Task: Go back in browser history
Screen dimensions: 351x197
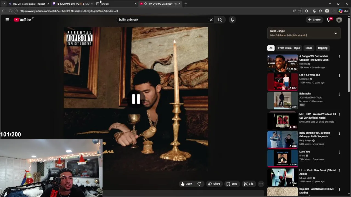Action: tap(3, 11)
